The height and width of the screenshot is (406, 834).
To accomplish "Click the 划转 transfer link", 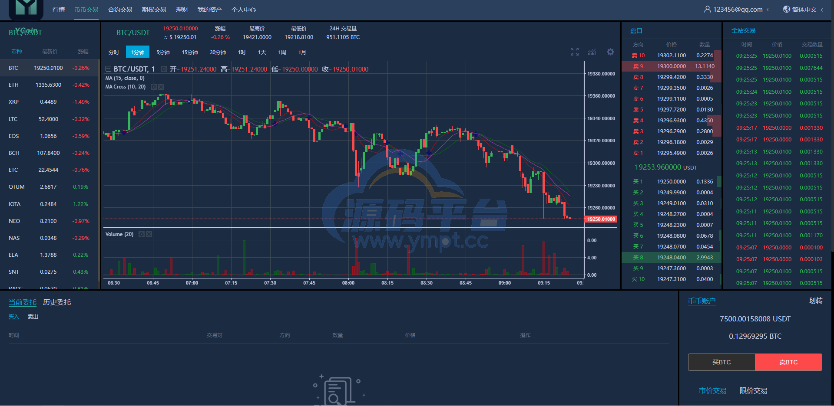I will click(x=816, y=301).
